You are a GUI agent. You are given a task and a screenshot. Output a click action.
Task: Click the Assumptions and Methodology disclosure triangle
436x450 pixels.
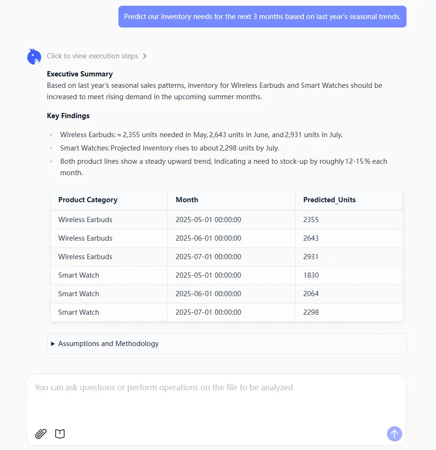point(53,344)
